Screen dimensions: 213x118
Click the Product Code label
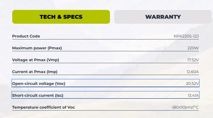26,36
